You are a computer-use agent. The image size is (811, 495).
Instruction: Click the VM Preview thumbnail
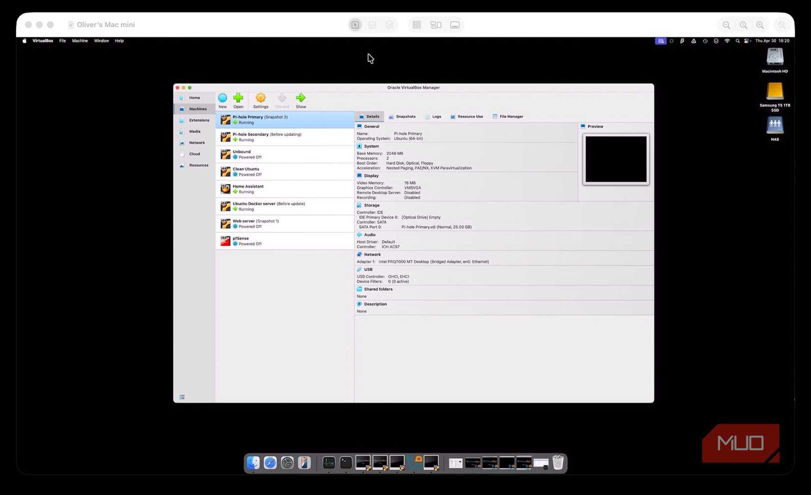(x=616, y=159)
